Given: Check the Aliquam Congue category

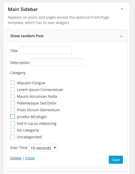Looking at the screenshot, I should point(13,83).
